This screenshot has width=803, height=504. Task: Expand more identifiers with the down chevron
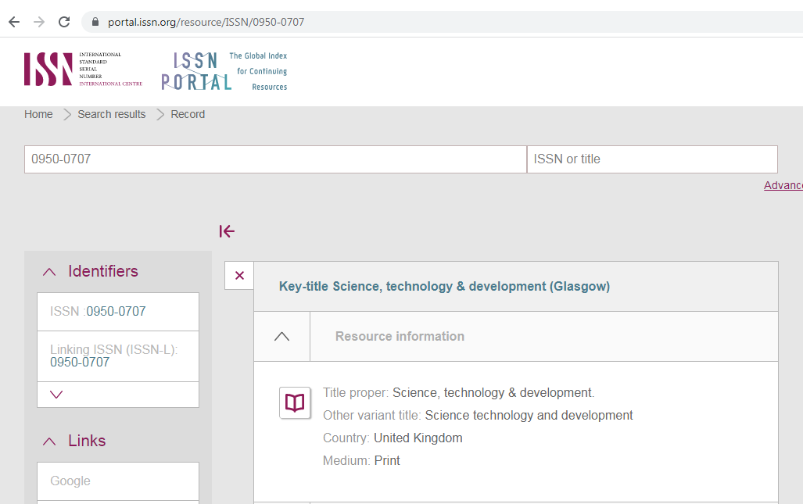click(56, 395)
